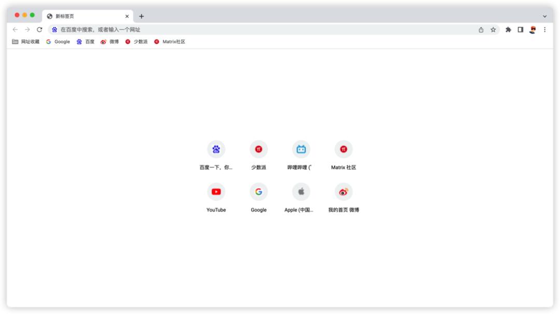Open the Extensions puzzle menu
Screen dimensions: 560x314
click(x=508, y=30)
